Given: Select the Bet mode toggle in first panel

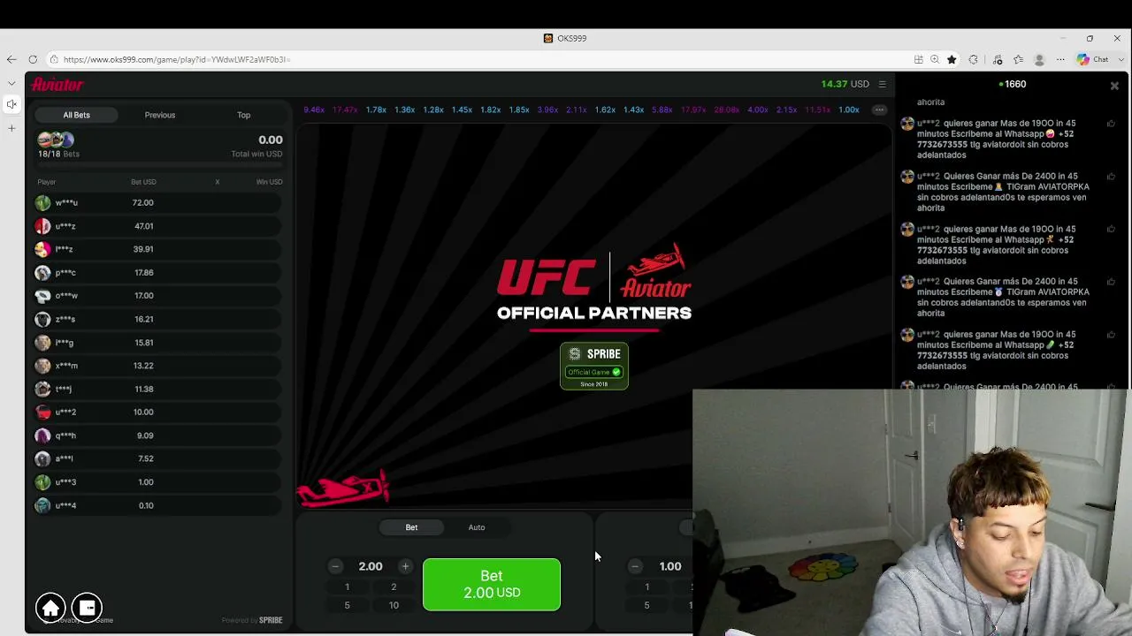Looking at the screenshot, I should [x=411, y=527].
